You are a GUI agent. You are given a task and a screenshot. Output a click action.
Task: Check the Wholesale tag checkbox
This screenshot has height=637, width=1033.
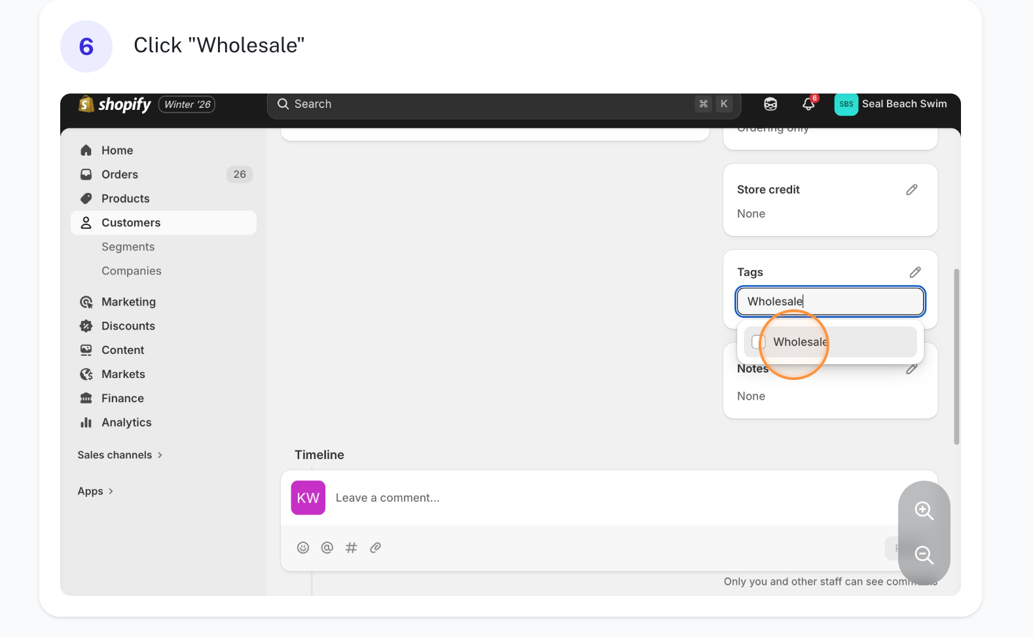(x=758, y=342)
